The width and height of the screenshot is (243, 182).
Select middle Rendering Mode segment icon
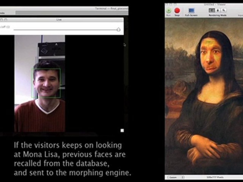(x=218, y=10)
